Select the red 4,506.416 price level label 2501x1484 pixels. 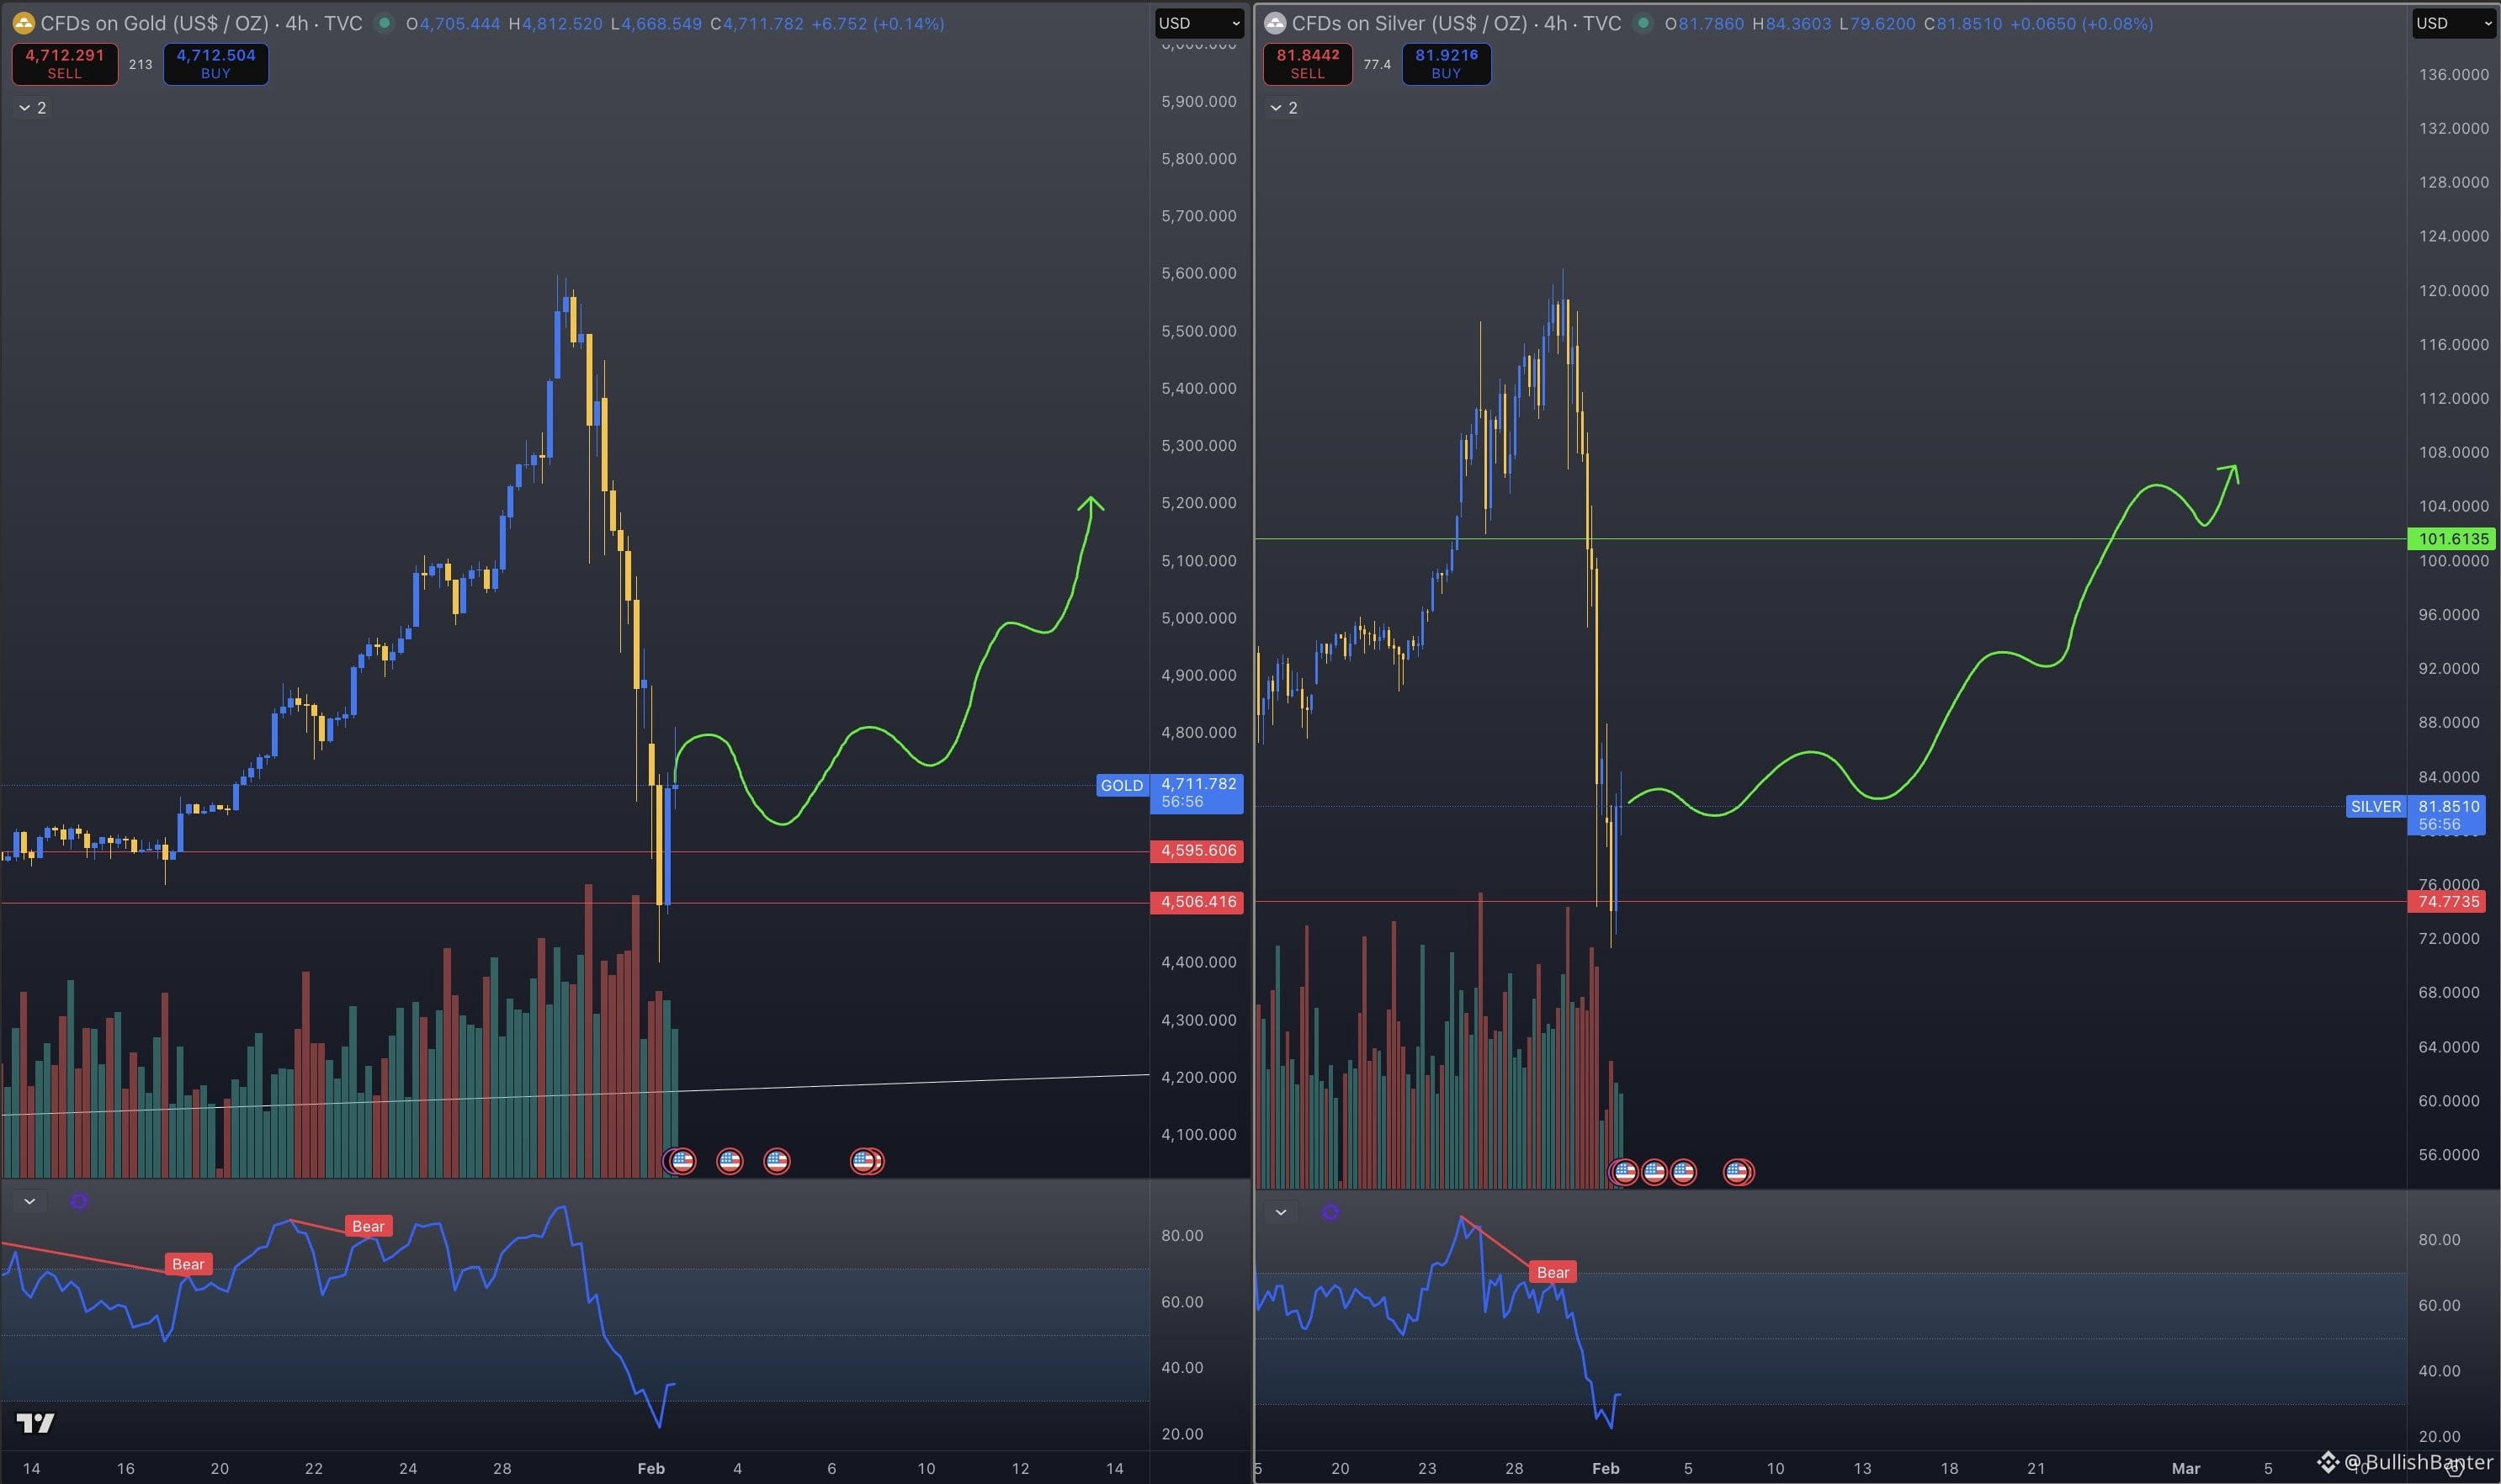pyautogui.click(x=1197, y=902)
